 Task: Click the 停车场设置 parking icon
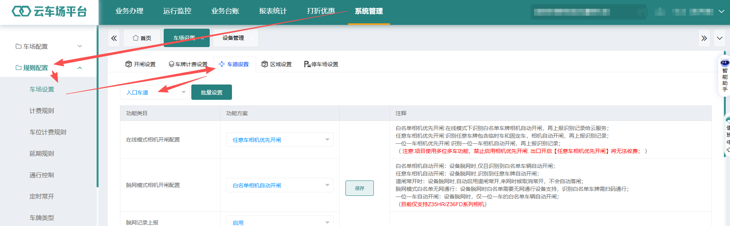[307, 64]
